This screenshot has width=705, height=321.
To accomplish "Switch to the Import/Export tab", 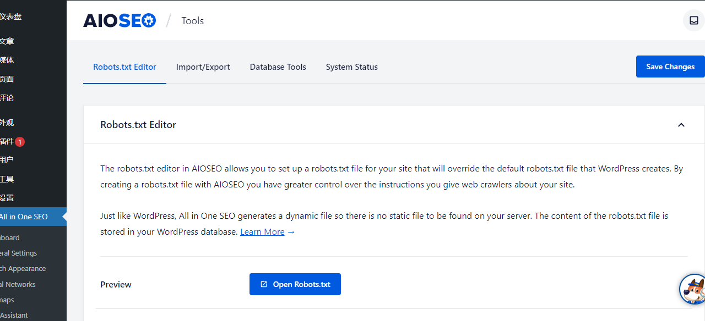I will 203,67.
